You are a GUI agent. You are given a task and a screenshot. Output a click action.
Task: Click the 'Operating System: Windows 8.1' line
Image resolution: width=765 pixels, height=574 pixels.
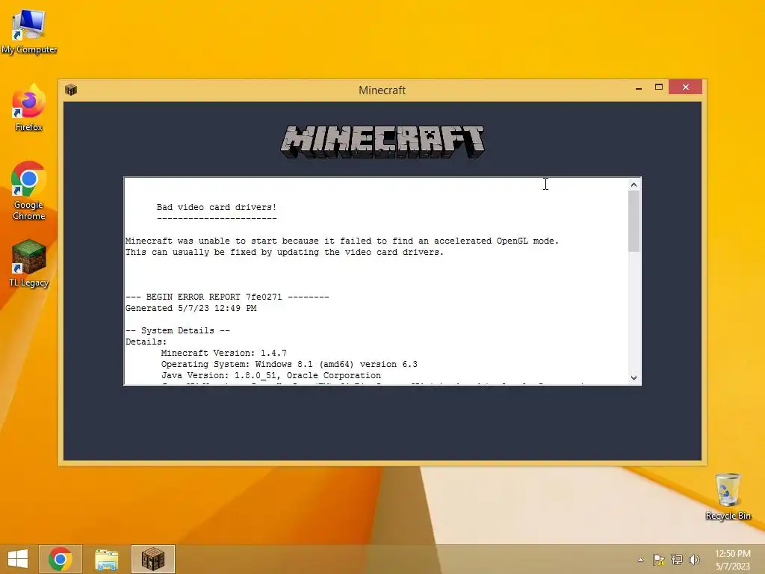(x=289, y=364)
